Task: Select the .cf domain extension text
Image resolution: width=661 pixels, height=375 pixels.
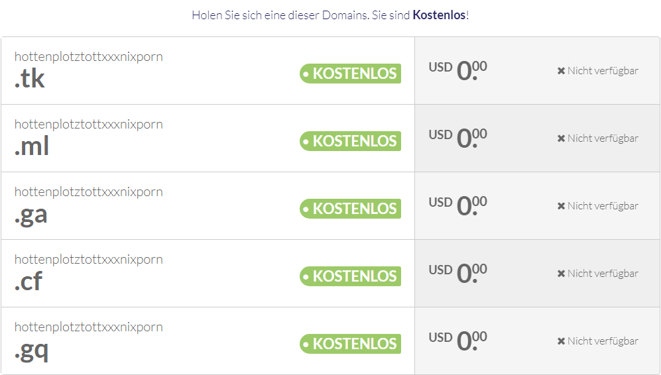Action: pos(29,282)
